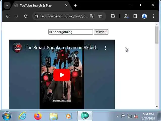Open the Windows Start menu
Screen dimensions: 161x121
coord(7,116)
